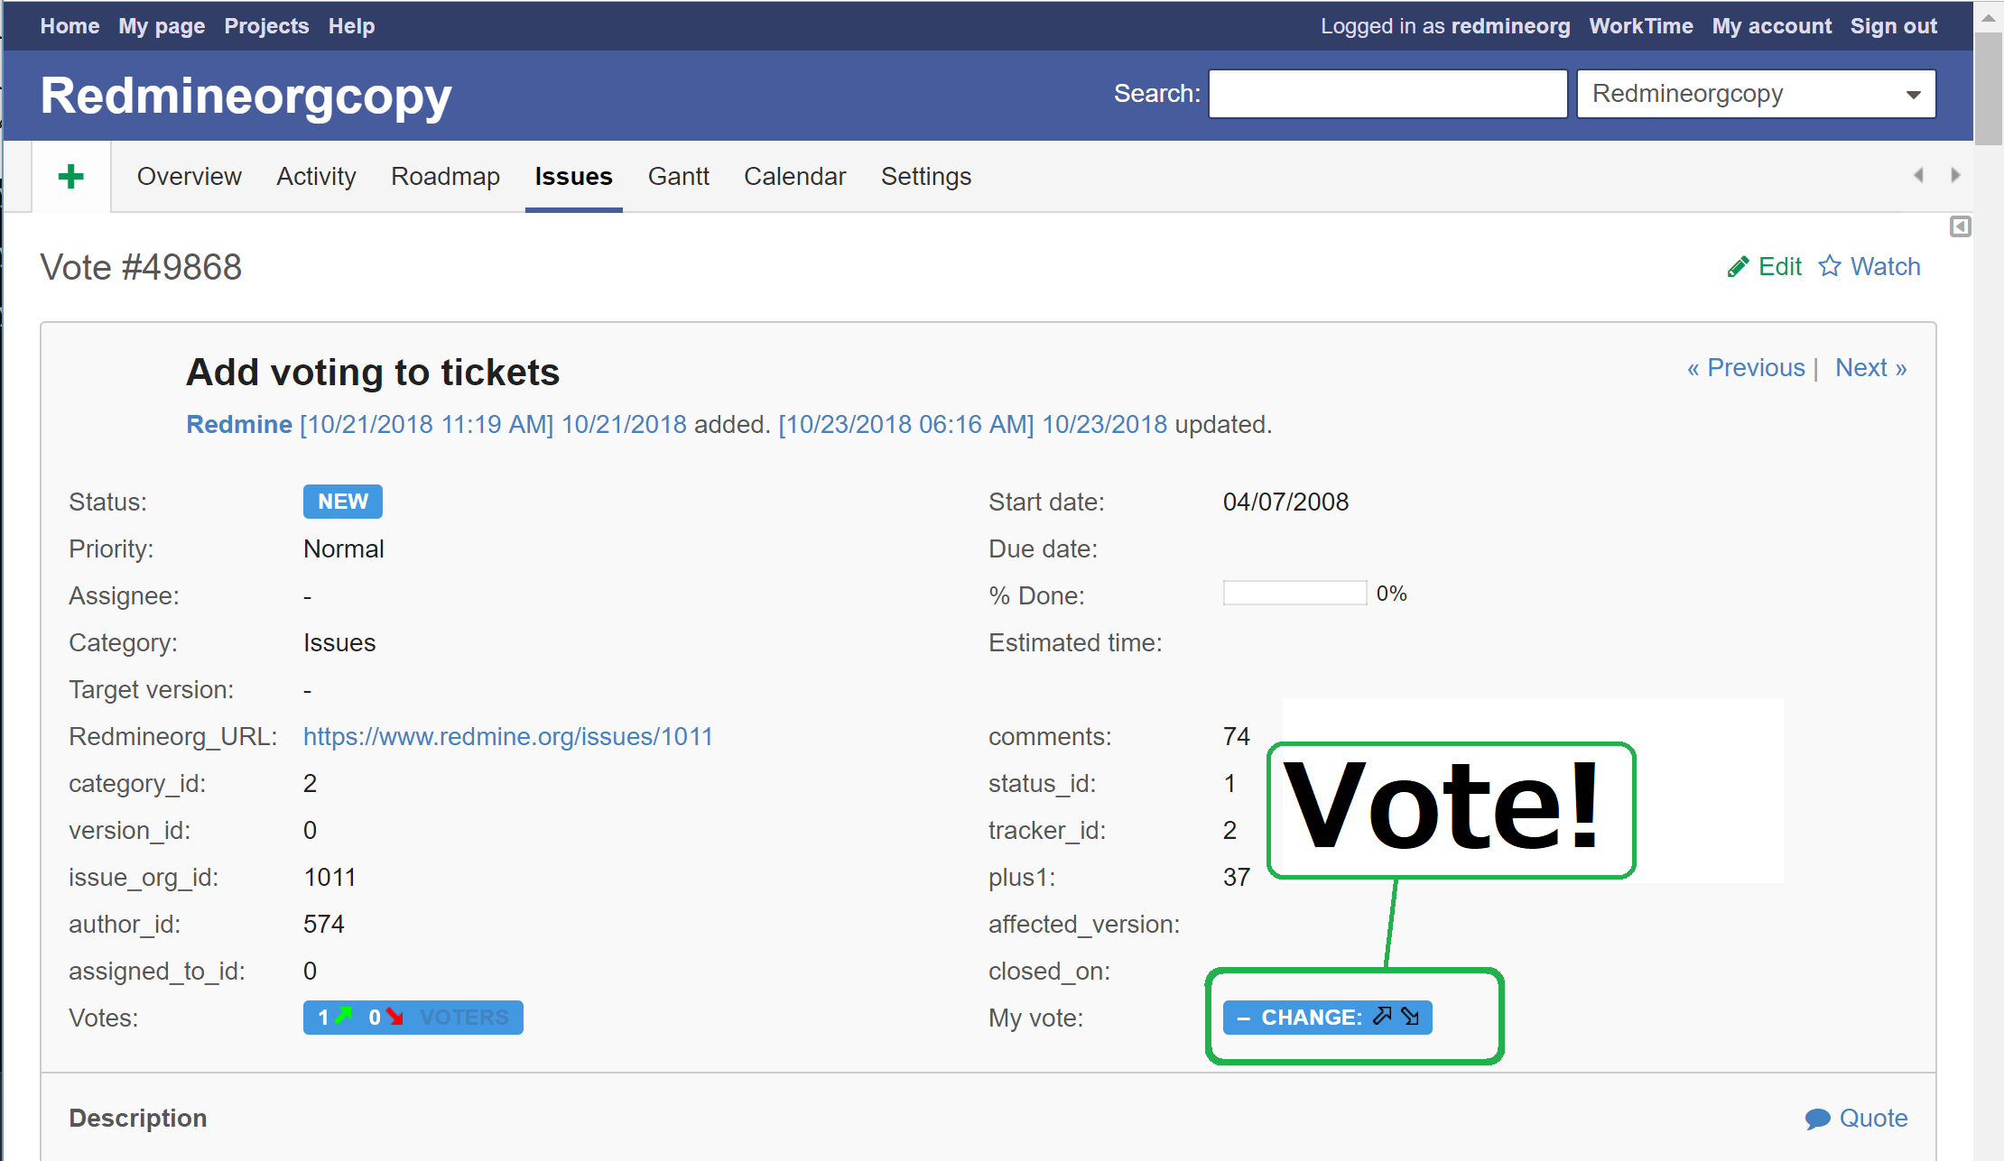Image resolution: width=2004 pixels, height=1161 pixels.
Task: Go to the Next issue
Action: click(1870, 368)
